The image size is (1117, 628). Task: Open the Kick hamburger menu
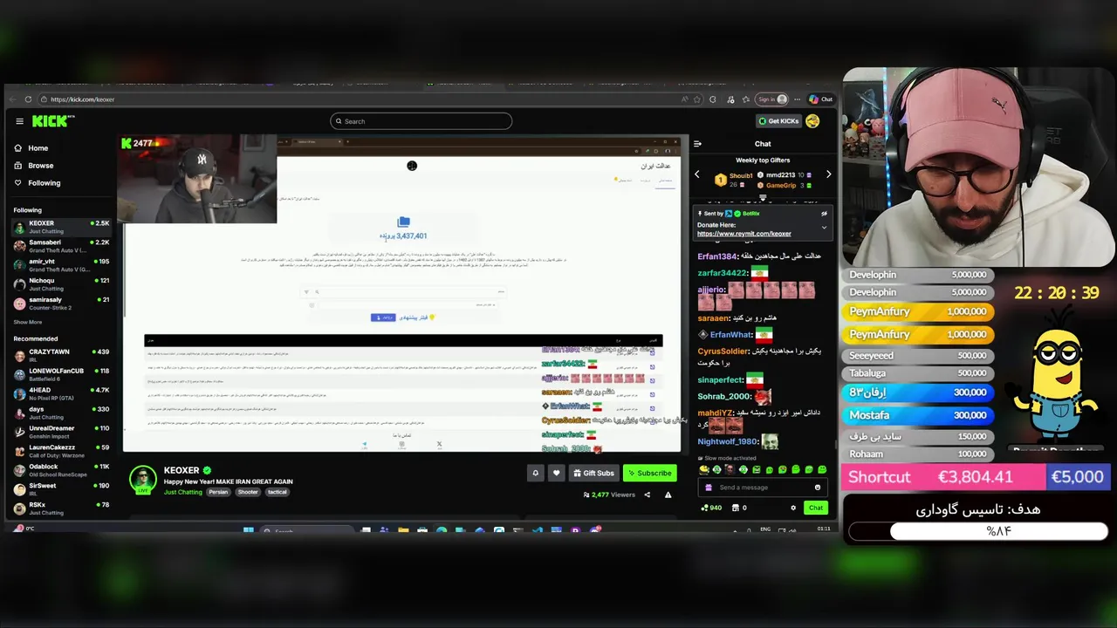pos(19,121)
